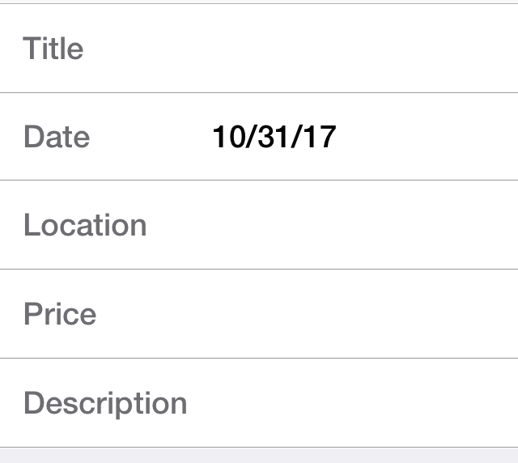Place the cursor in the Title row
The width and height of the screenshot is (518, 463).
[x=259, y=49]
